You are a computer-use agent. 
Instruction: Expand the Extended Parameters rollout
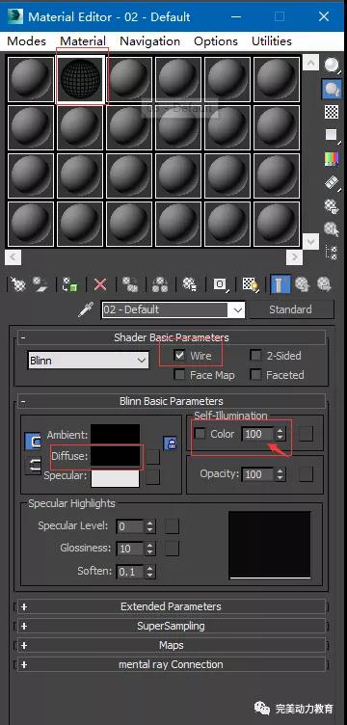pos(171,606)
